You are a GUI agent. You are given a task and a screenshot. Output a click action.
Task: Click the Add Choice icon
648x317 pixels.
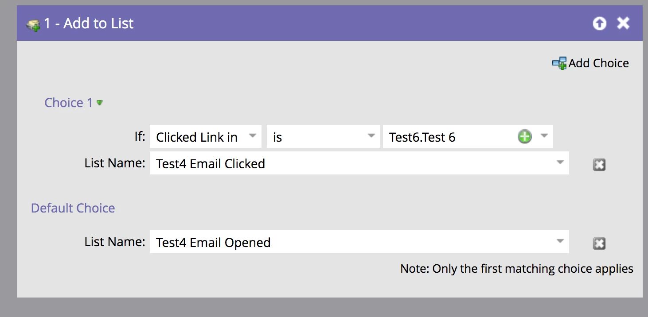coord(559,63)
